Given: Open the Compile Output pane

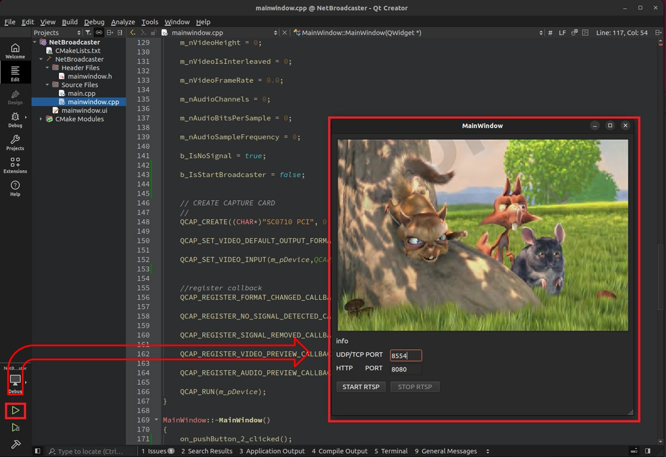Looking at the screenshot, I should click(339, 451).
